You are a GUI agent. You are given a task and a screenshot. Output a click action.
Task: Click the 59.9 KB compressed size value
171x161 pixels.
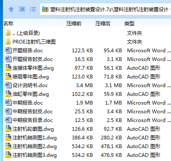[113, 94]
